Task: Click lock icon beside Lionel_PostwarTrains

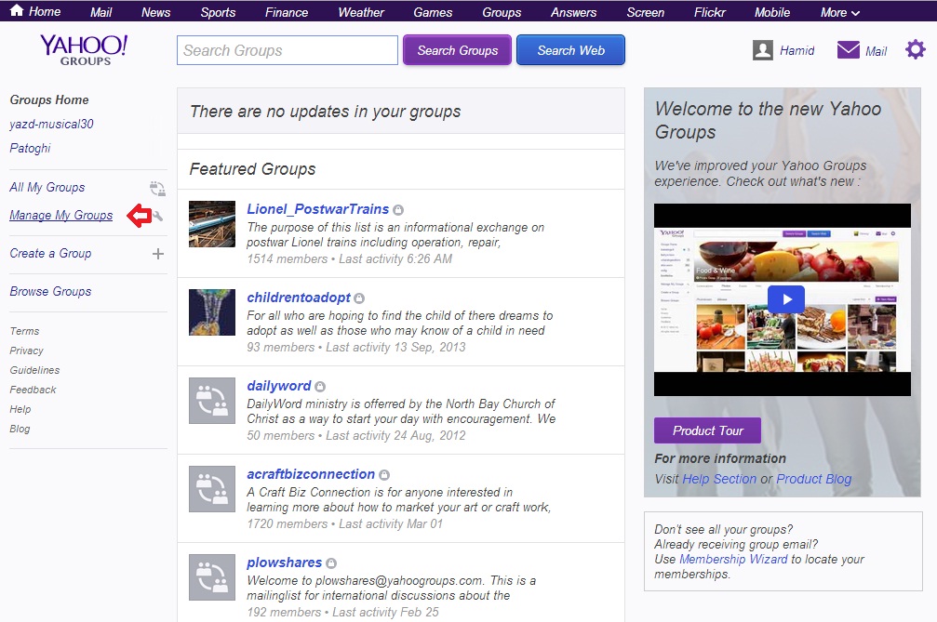Action: [x=398, y=210]
